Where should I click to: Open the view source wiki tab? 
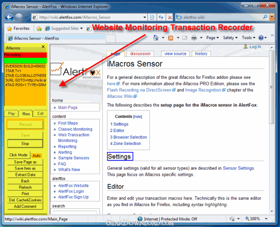coord(175,54)
